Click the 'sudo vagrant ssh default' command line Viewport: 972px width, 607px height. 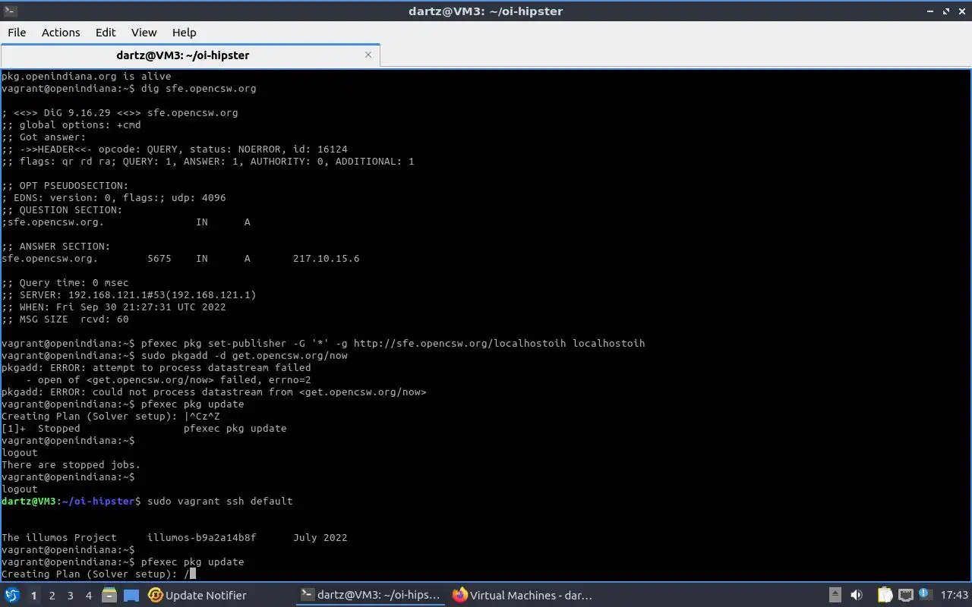tap(147, 502)
